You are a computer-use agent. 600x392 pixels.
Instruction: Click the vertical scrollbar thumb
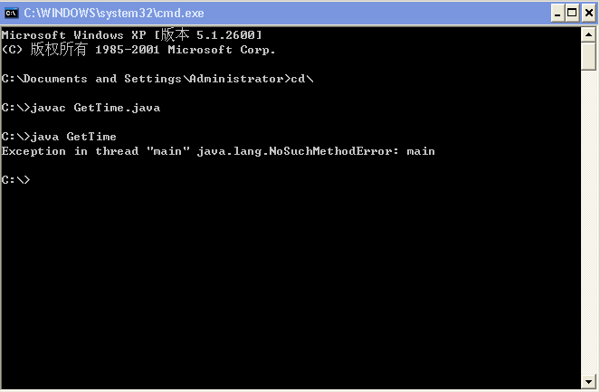[589, 54]
